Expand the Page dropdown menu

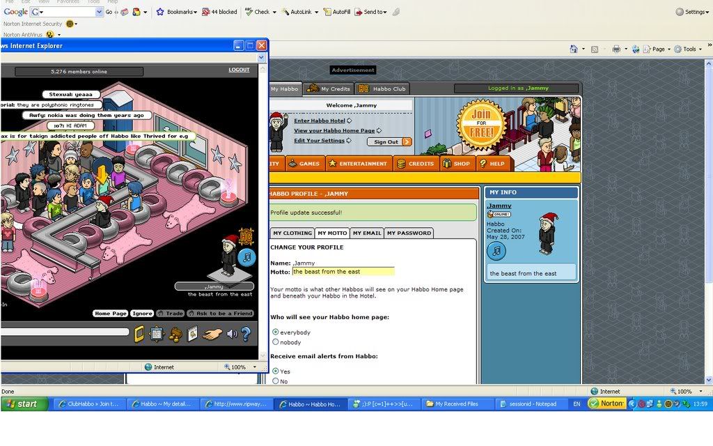tap(661, 49)
